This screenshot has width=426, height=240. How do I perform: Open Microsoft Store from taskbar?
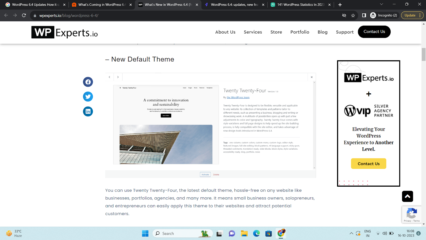(x=269, y=234)
